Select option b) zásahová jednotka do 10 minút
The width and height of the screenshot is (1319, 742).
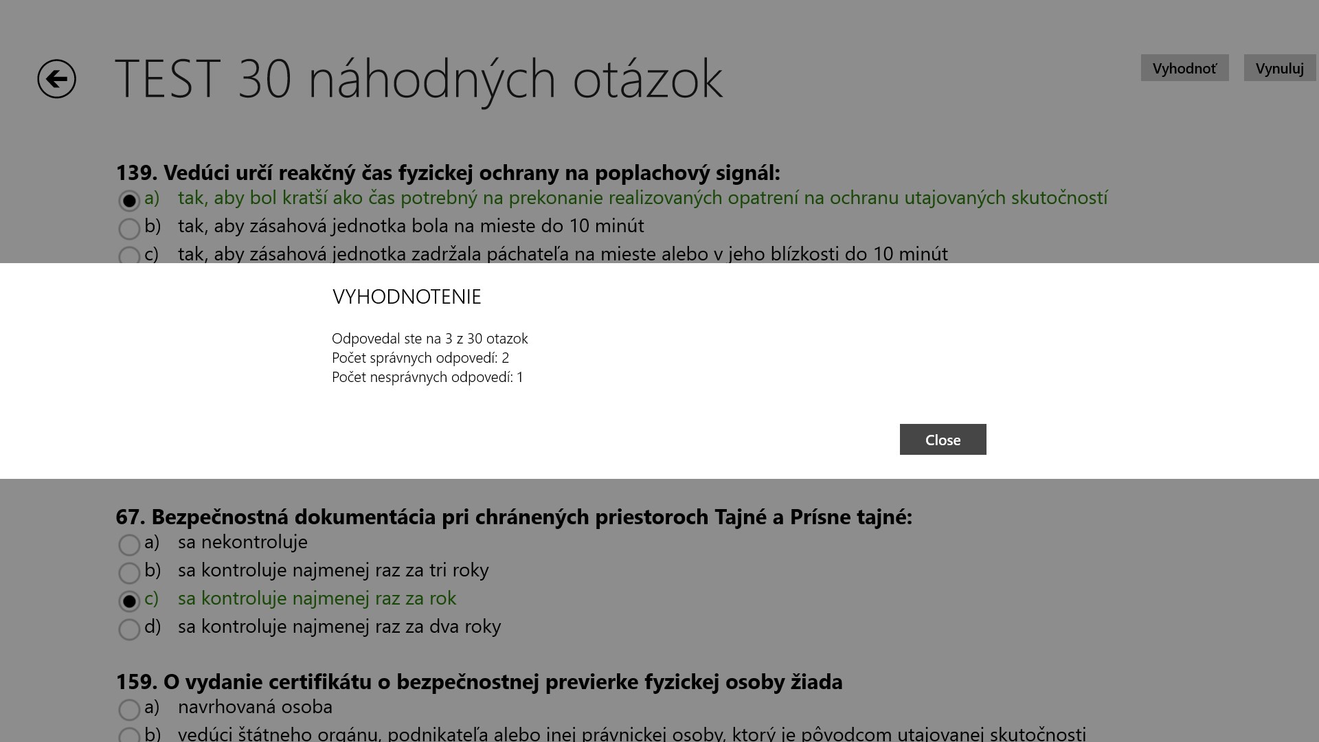coord(129,228)
